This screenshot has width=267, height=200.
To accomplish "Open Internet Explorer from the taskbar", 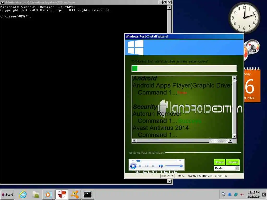I will click(x=23, y=195).
